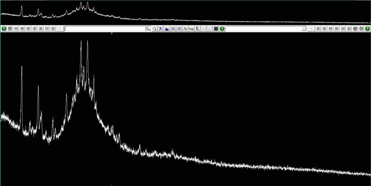Click the tallest peak in main spectrum

coord(81,41)
